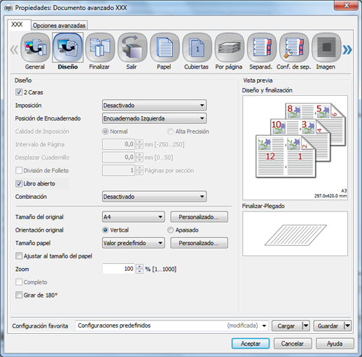Select the Por página icon
The image size is (362, 357).
coord(230,48)
